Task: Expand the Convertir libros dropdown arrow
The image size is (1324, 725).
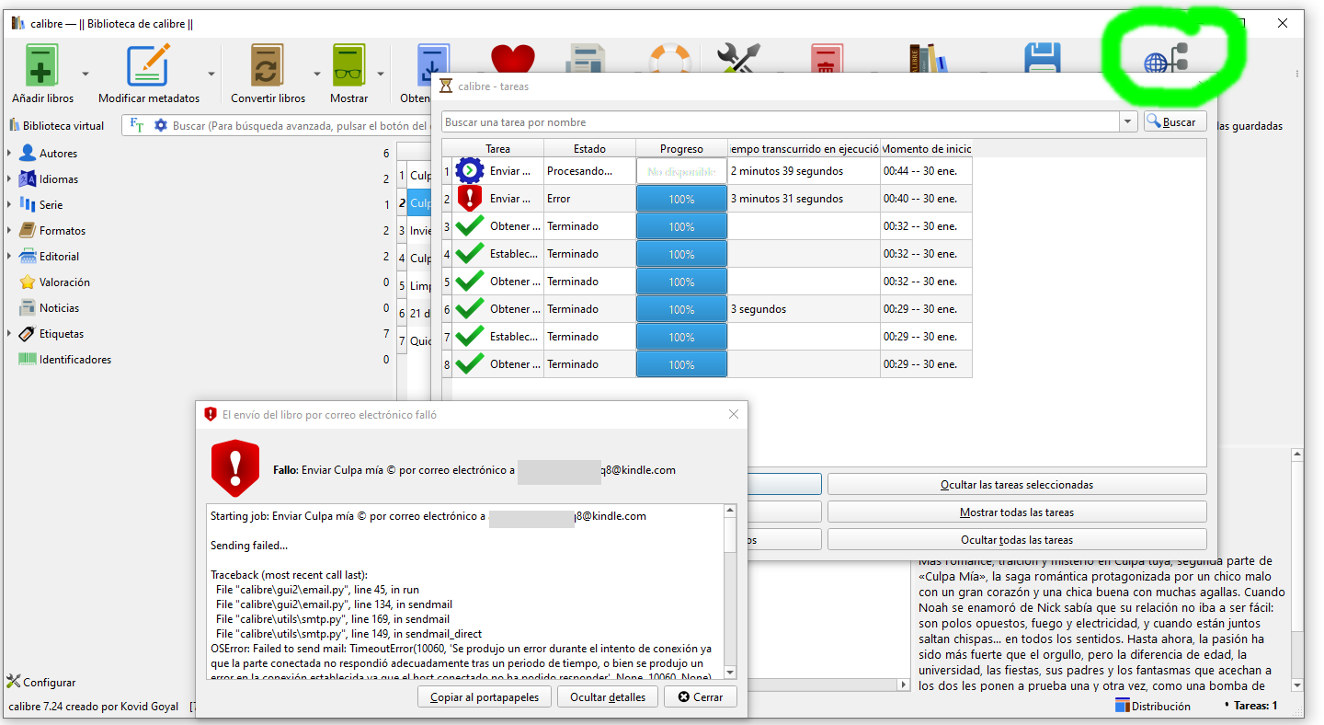Action: pyautogui.click(x=317, y=74)
